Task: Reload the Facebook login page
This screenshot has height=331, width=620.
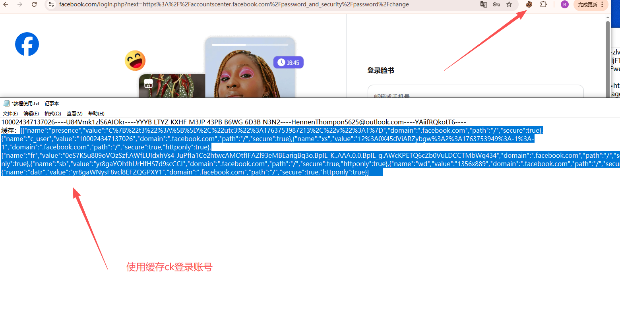Action: click(34, 4)
